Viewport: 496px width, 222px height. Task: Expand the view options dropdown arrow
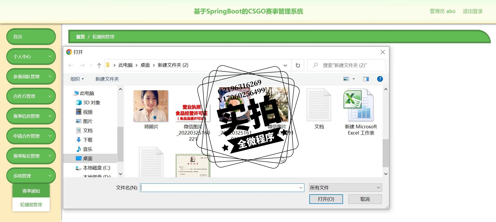[x=354, y=79]
